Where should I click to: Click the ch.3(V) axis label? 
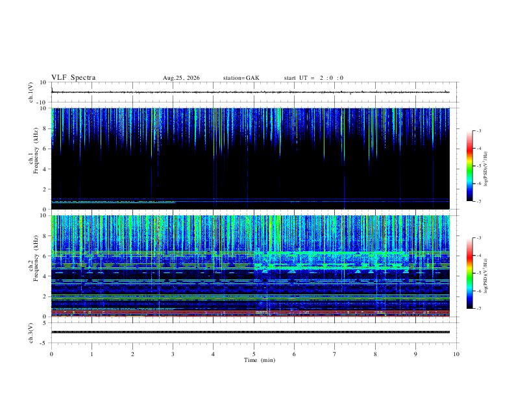[x=31, y=333]
